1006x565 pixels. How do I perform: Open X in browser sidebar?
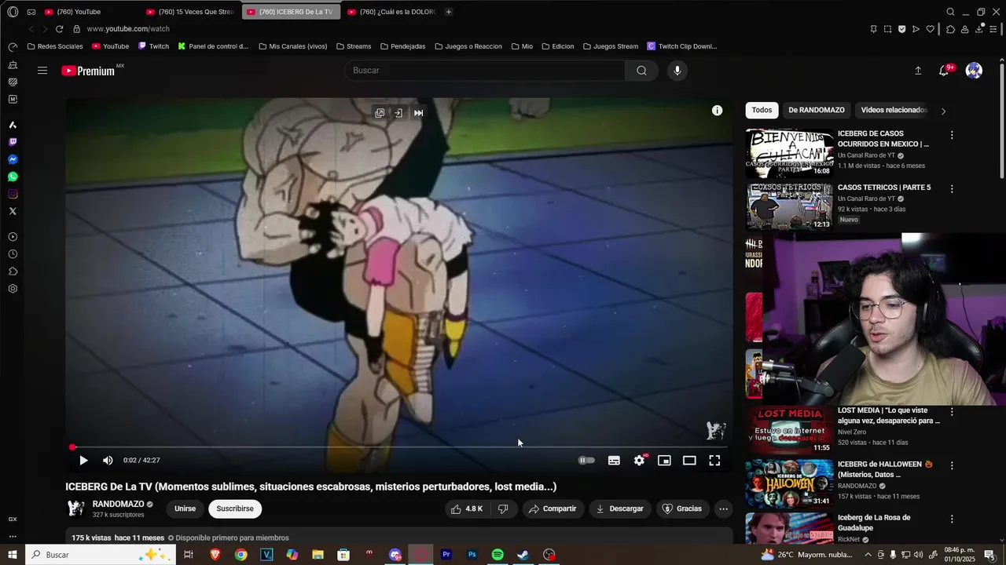[13, 211]
